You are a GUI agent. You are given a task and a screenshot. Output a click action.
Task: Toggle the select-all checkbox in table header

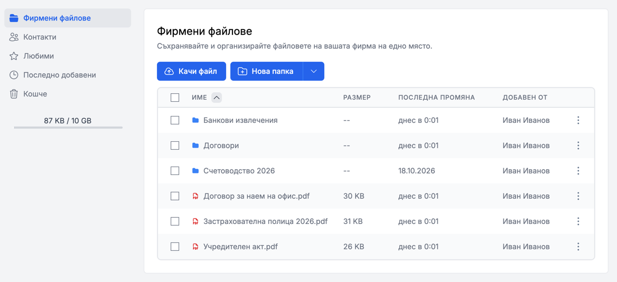pyautogui.click(x=175, y=98)
